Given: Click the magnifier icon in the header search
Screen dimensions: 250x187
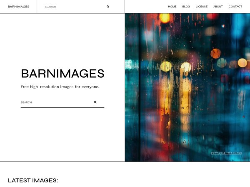Looking at the screenshot, I should point(108,7).
